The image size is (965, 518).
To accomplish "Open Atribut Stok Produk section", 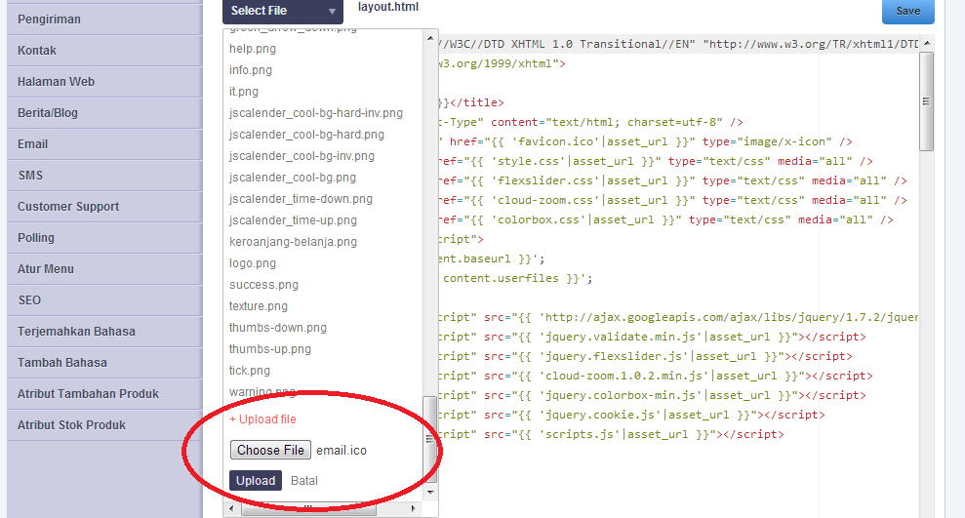I will [71, 425].
